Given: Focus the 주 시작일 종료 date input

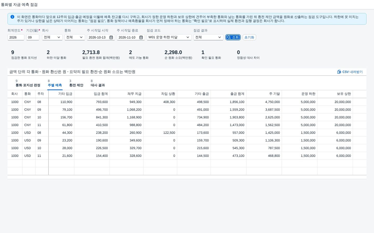Looking at the screenshot, I should point(128,37).
